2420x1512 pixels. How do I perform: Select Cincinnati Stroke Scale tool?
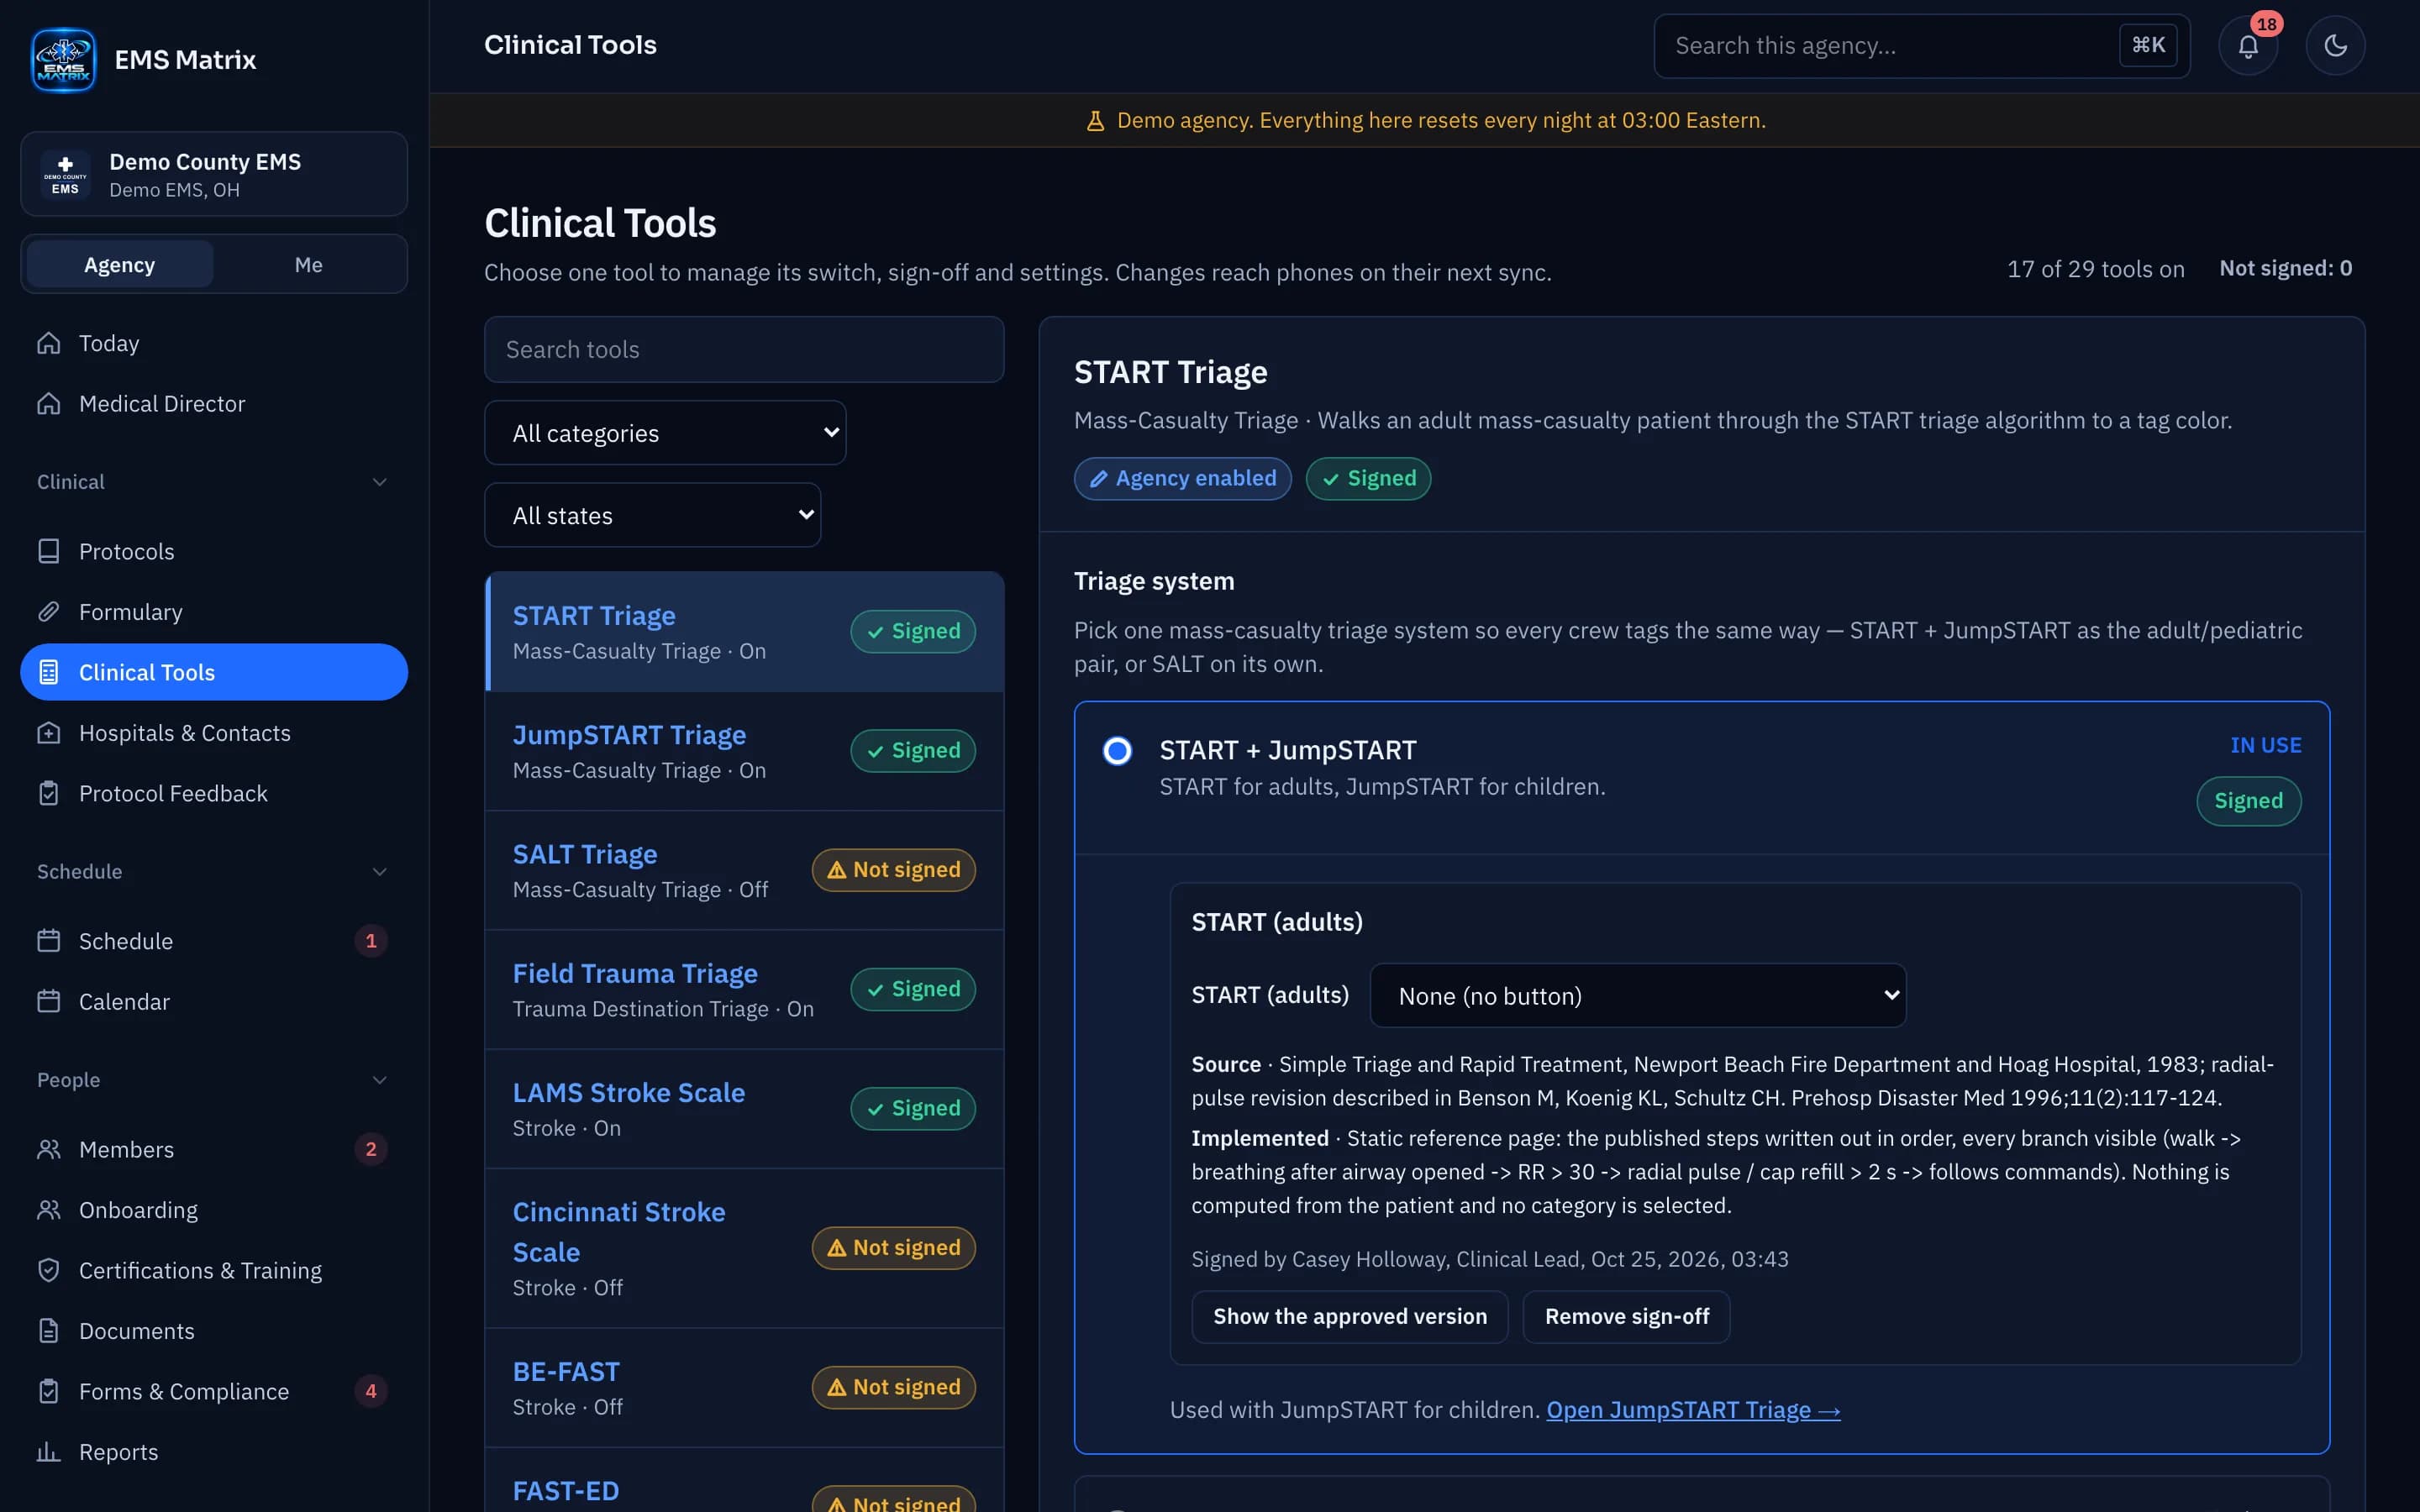[744, 1249]
